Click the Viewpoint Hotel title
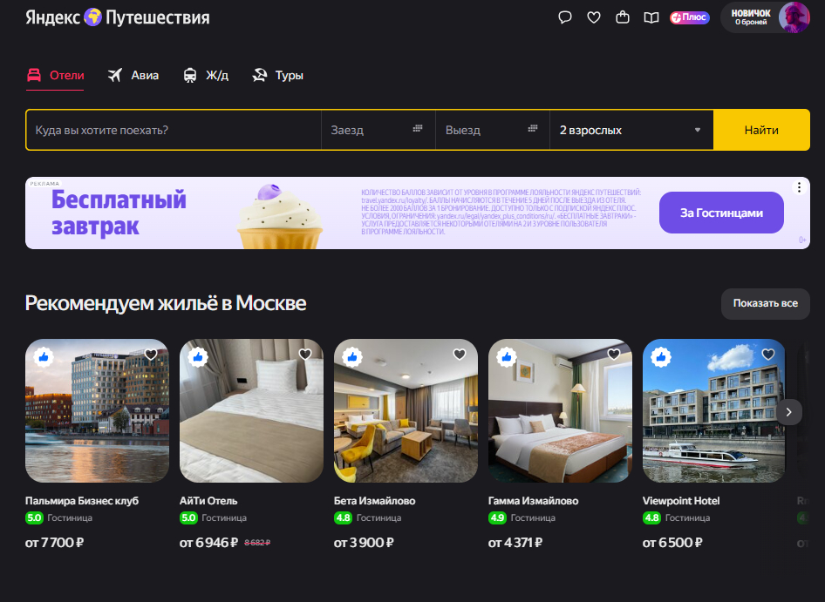The width and height of the screenshot is (825, 602). 681,501
